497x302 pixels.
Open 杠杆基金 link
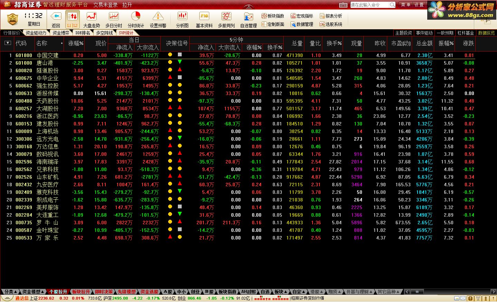466,33
